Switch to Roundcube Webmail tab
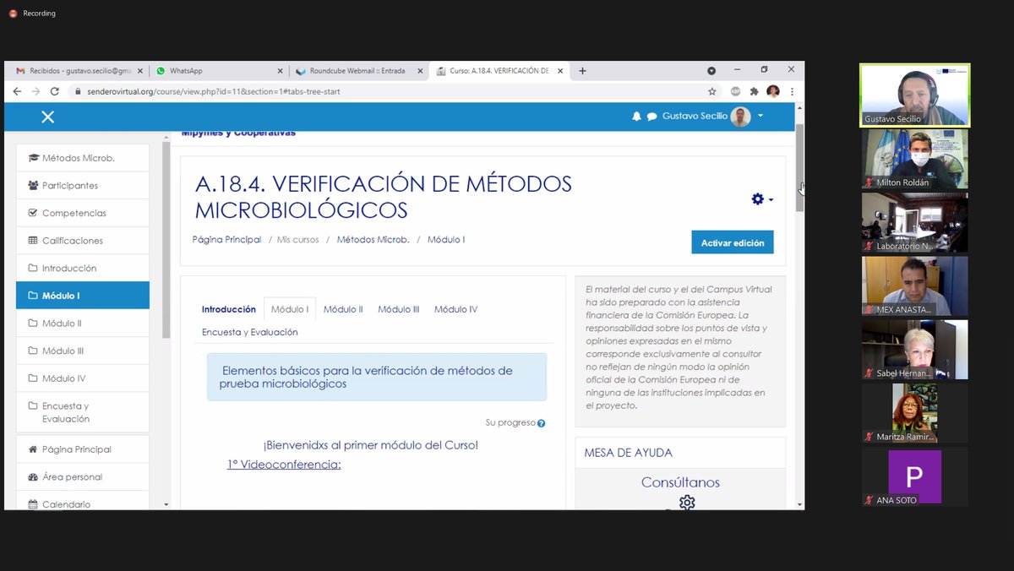The height and width of the screenshot is (571, 1014). [x=359, y=71]
